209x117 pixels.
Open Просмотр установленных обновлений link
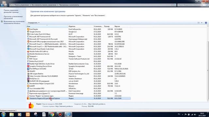click(13, 17)
